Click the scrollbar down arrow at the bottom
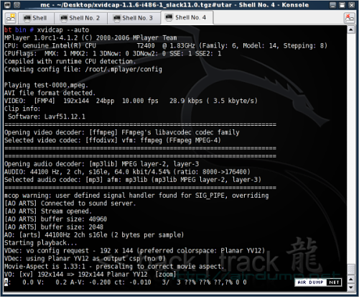 click(351, 287)
